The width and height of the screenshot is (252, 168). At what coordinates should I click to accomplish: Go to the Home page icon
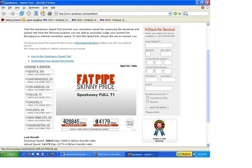tap(43, 14)
